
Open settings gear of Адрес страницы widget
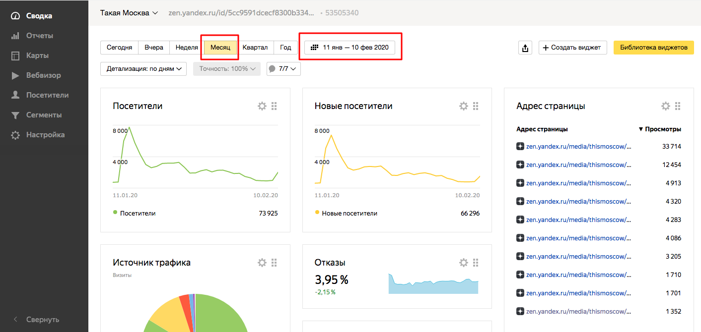[x=666, y=106]
